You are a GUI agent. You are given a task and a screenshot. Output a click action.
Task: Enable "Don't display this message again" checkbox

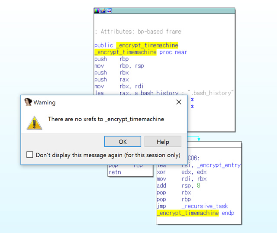coord(30,155)
